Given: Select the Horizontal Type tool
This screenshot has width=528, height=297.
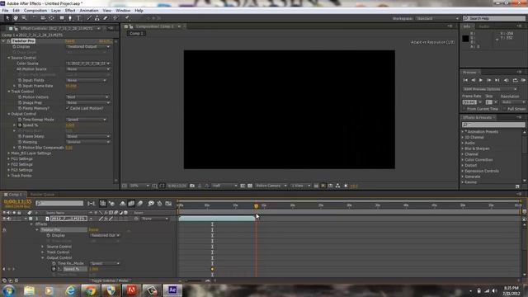Looking at the screenshot, I should coord(78,18).
